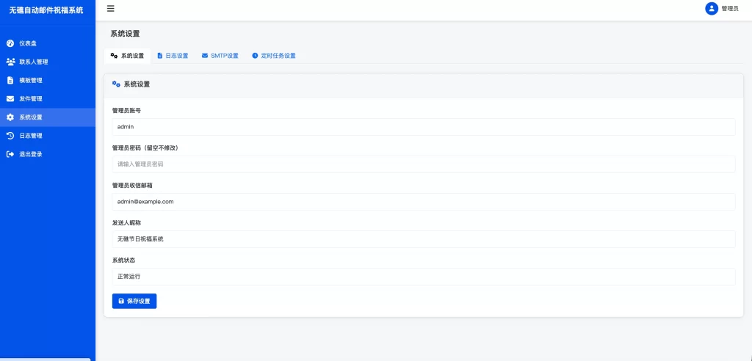
Task: Click the 联系人管理 contacts icon in sidebar
Action: [10, 62]
